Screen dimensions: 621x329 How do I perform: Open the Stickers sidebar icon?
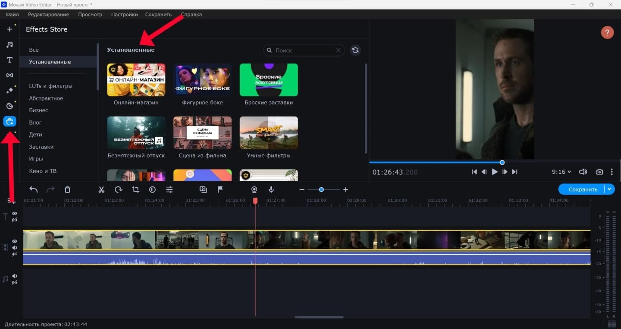pyautogui.click(x=9, y=106)
